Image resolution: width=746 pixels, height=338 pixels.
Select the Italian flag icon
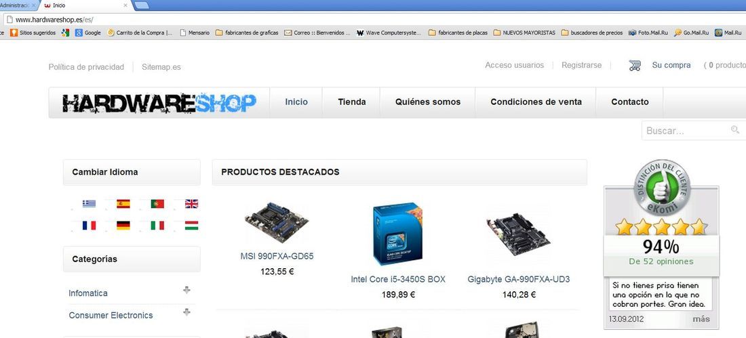point(157,226)
